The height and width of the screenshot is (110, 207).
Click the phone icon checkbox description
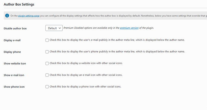[85, 87]
